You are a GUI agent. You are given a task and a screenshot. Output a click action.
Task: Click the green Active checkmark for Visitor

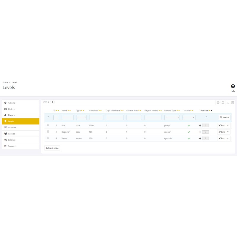pyautogui.click(x=189, y=138)
